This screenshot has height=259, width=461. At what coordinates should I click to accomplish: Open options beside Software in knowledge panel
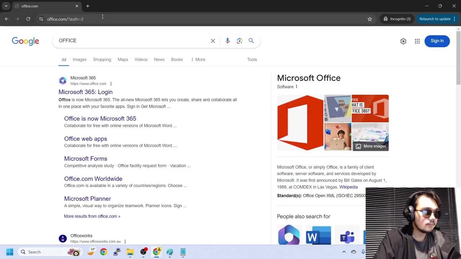(x=297, y=87)
